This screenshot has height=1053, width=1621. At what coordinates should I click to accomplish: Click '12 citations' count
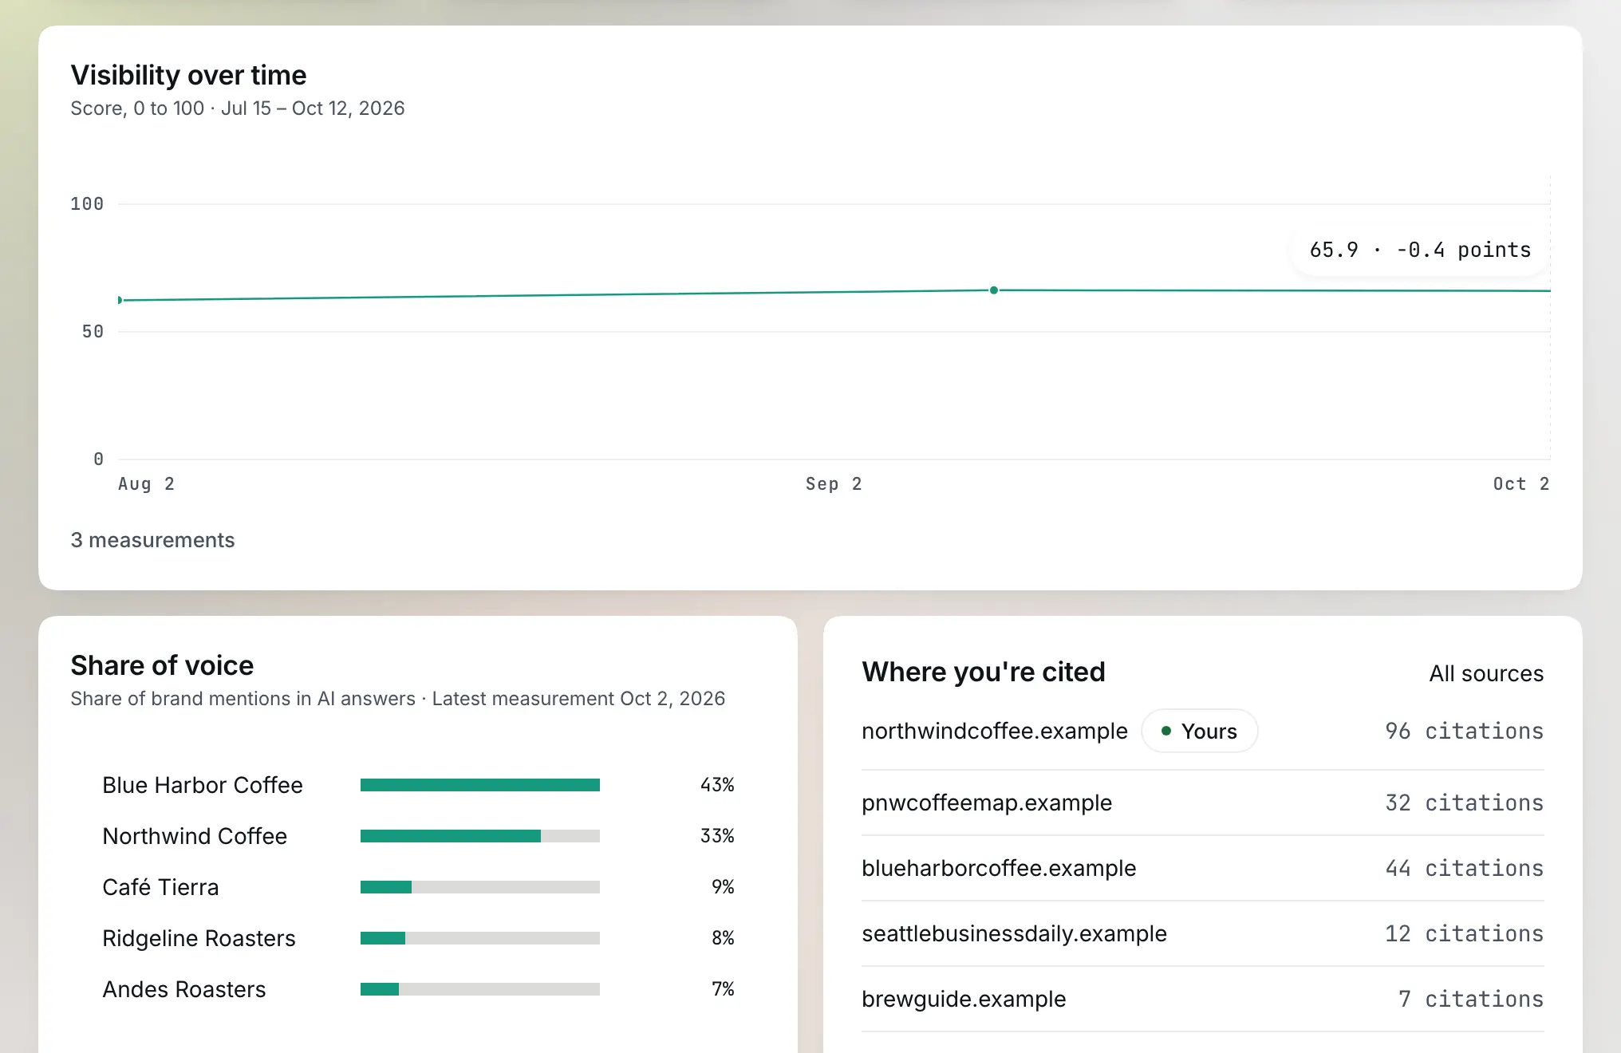pyautogui.click(x=1464, y=933)
